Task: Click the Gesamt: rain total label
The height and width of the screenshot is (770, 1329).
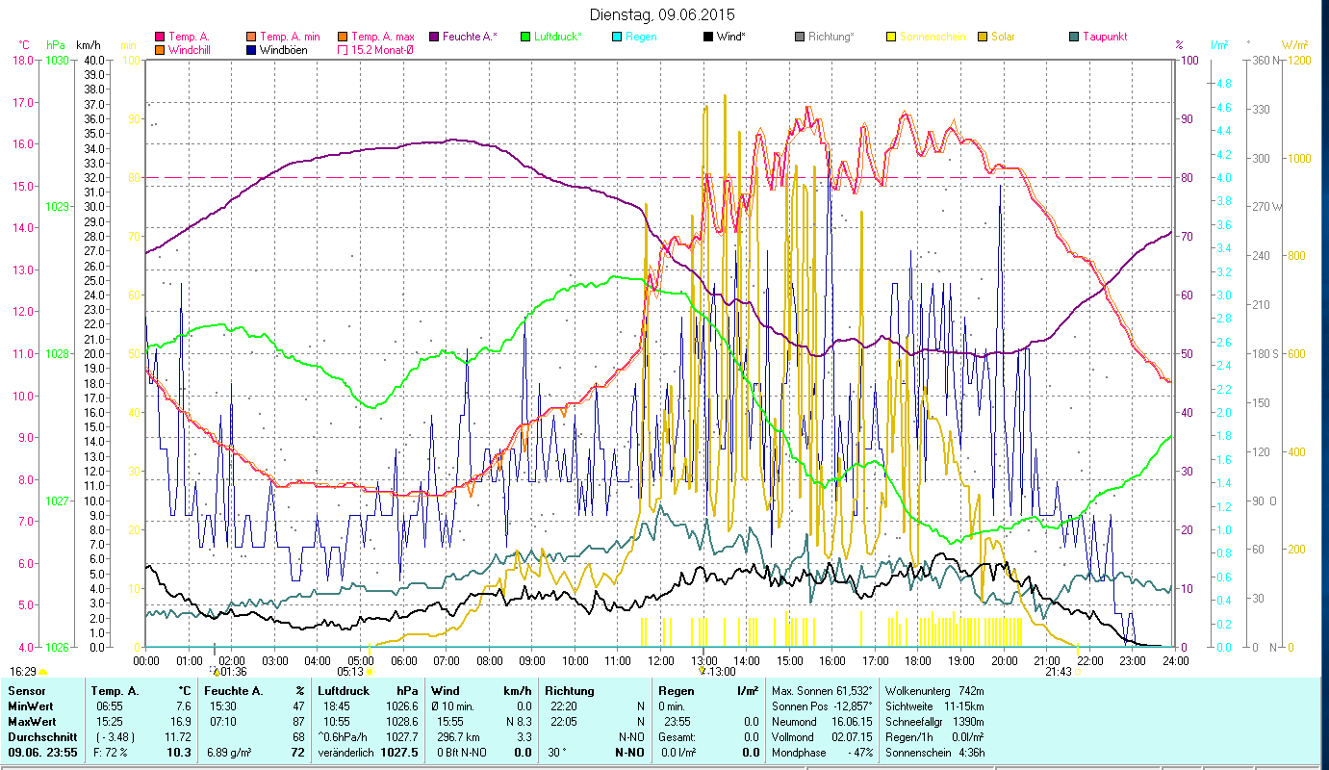Action: click(x=678, y=737)
